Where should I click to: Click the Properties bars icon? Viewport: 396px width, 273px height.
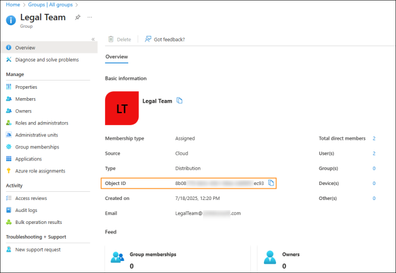[9, 87]
